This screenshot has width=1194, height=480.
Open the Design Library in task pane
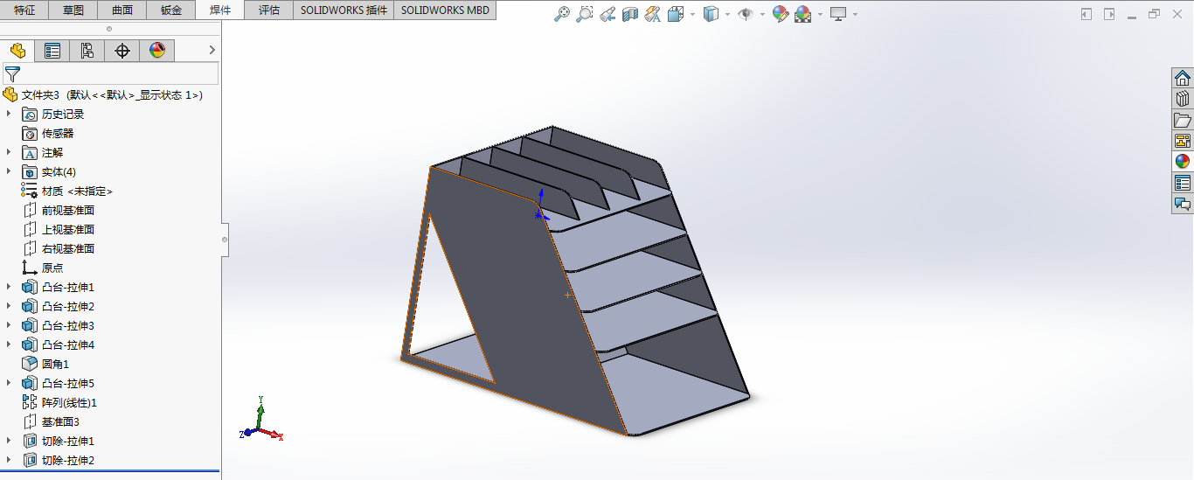tap(1183, 99)
